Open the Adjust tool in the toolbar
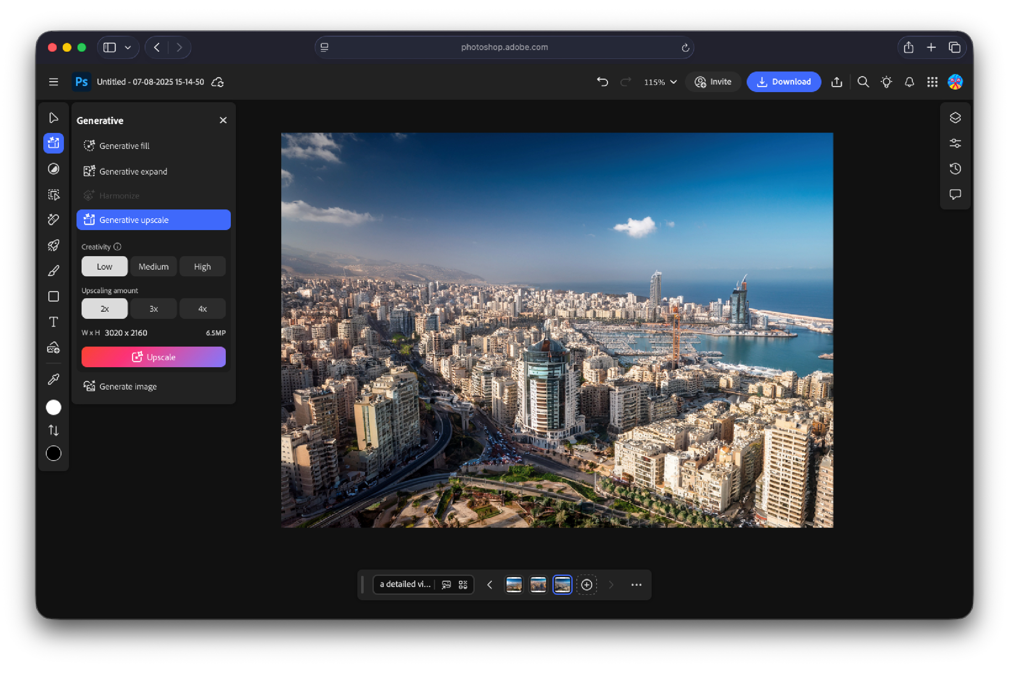The image size is (1009, 673). 54,169
